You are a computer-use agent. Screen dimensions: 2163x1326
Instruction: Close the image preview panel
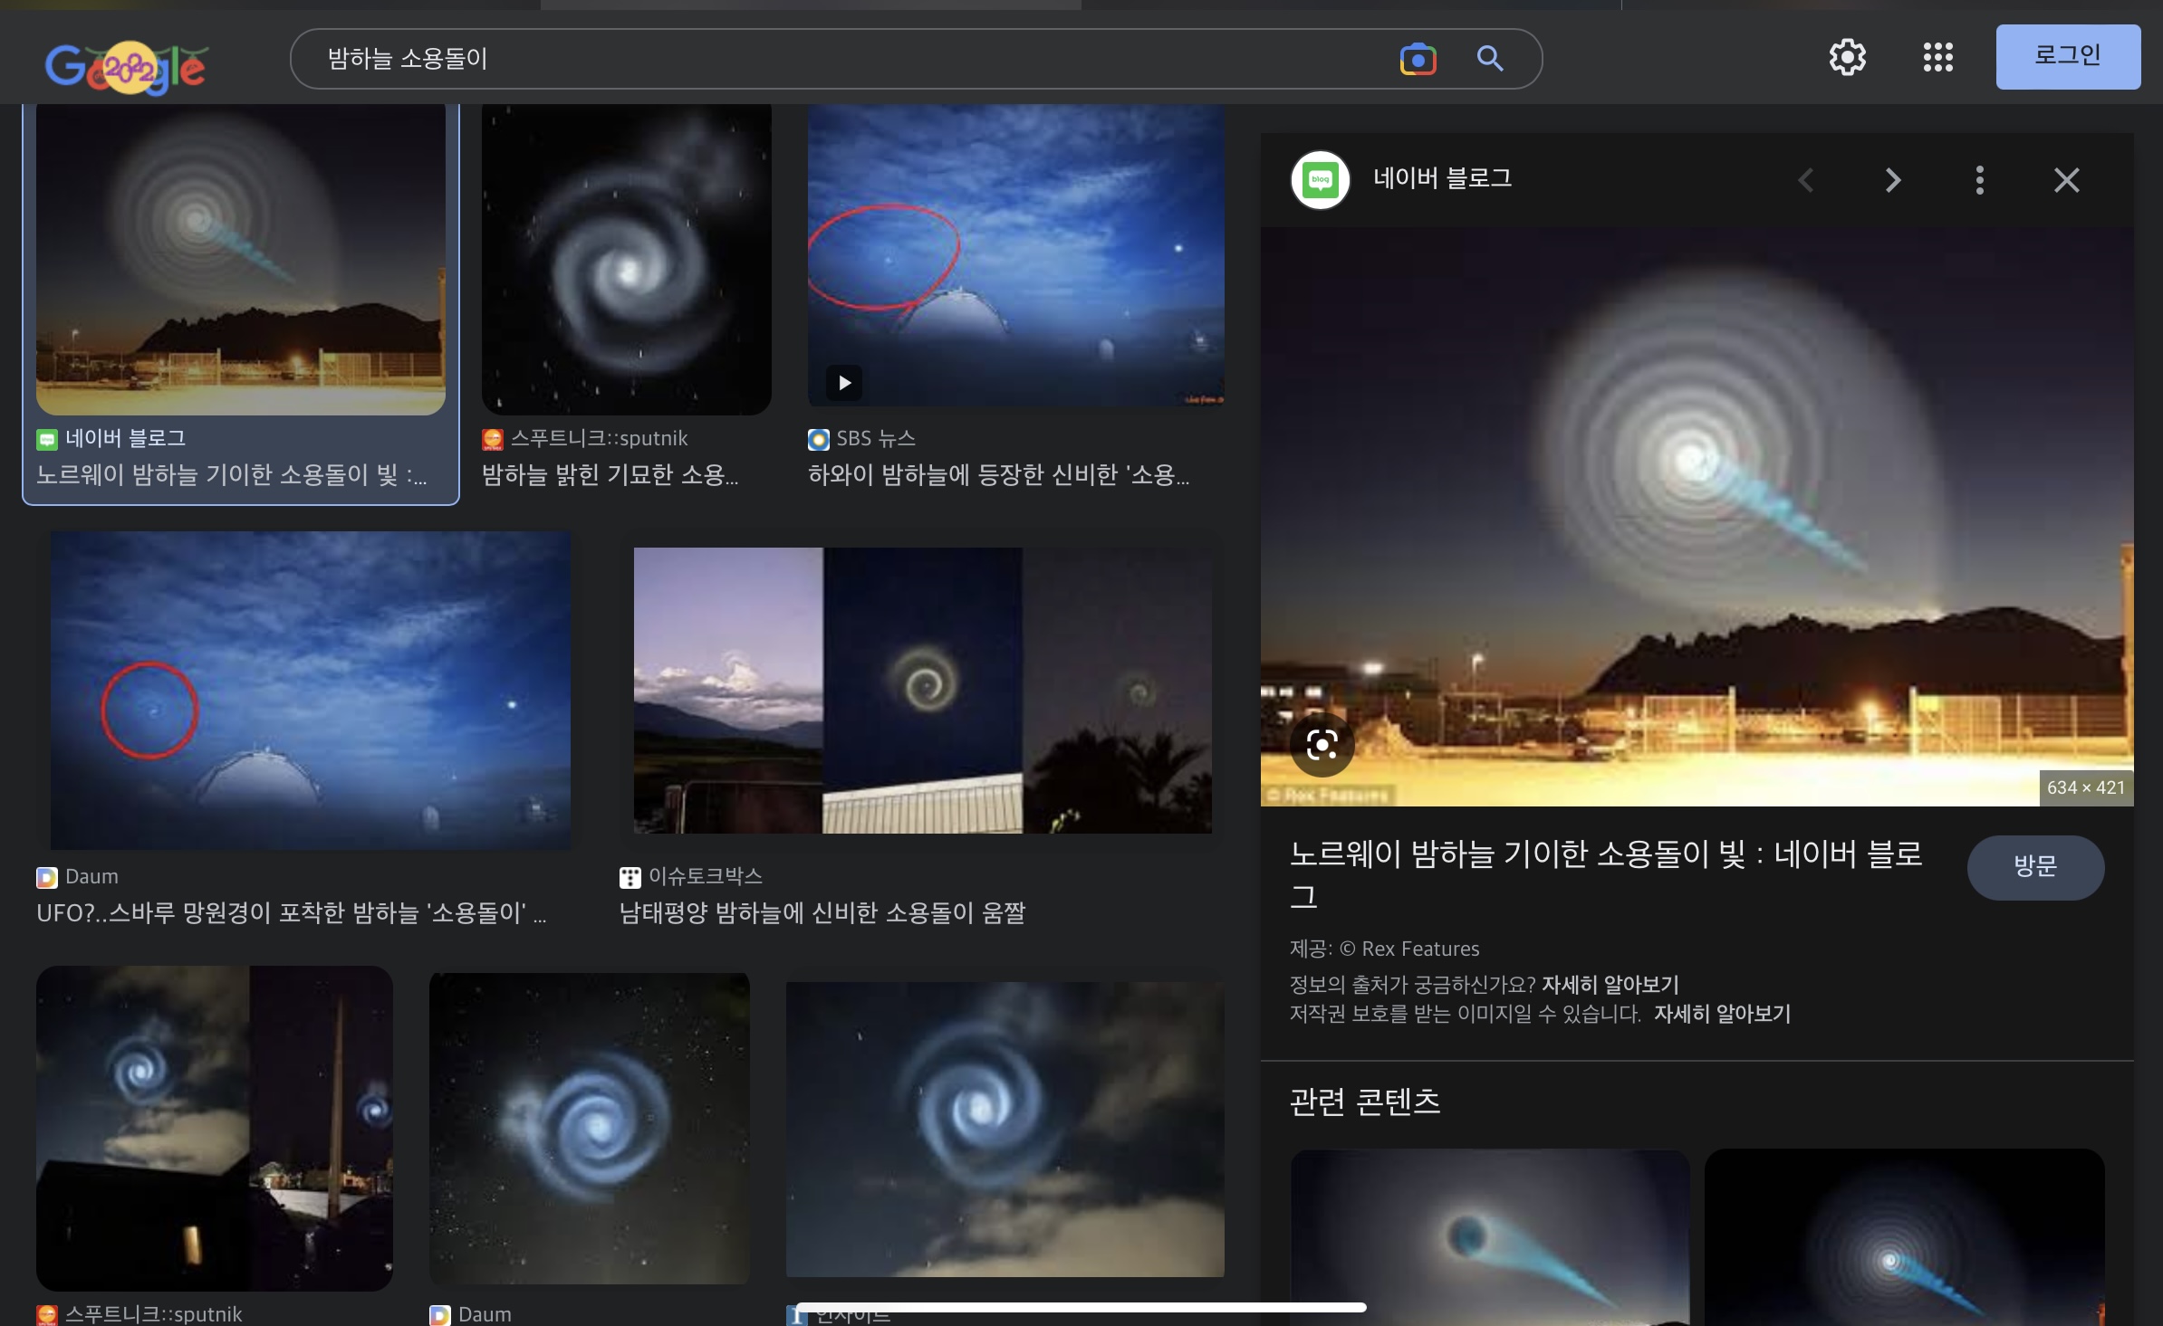coord(2066,180)
